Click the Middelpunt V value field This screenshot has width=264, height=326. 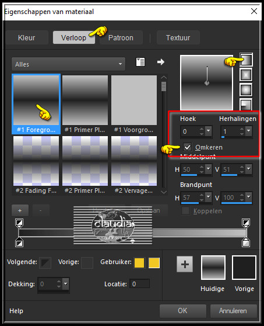pos(230,169)
